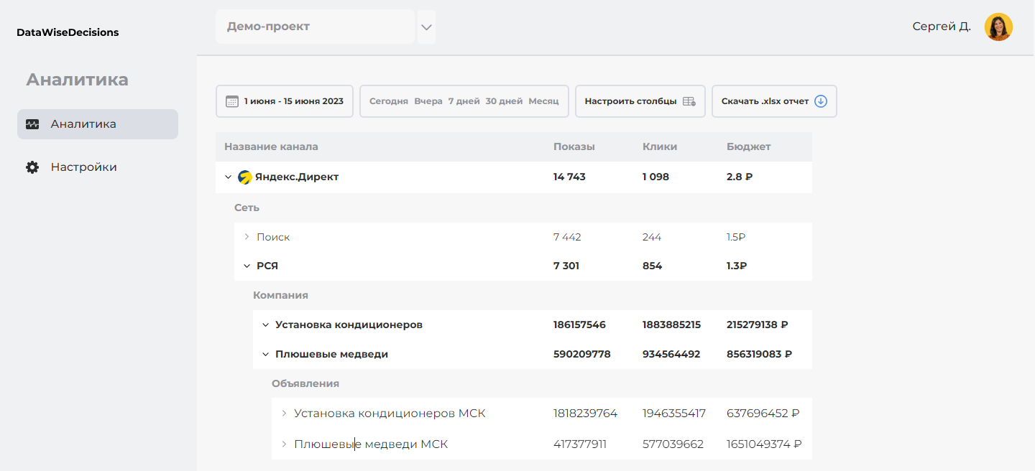Expand the Плюшевые медведи МСК ad

(x=284, y=444)
